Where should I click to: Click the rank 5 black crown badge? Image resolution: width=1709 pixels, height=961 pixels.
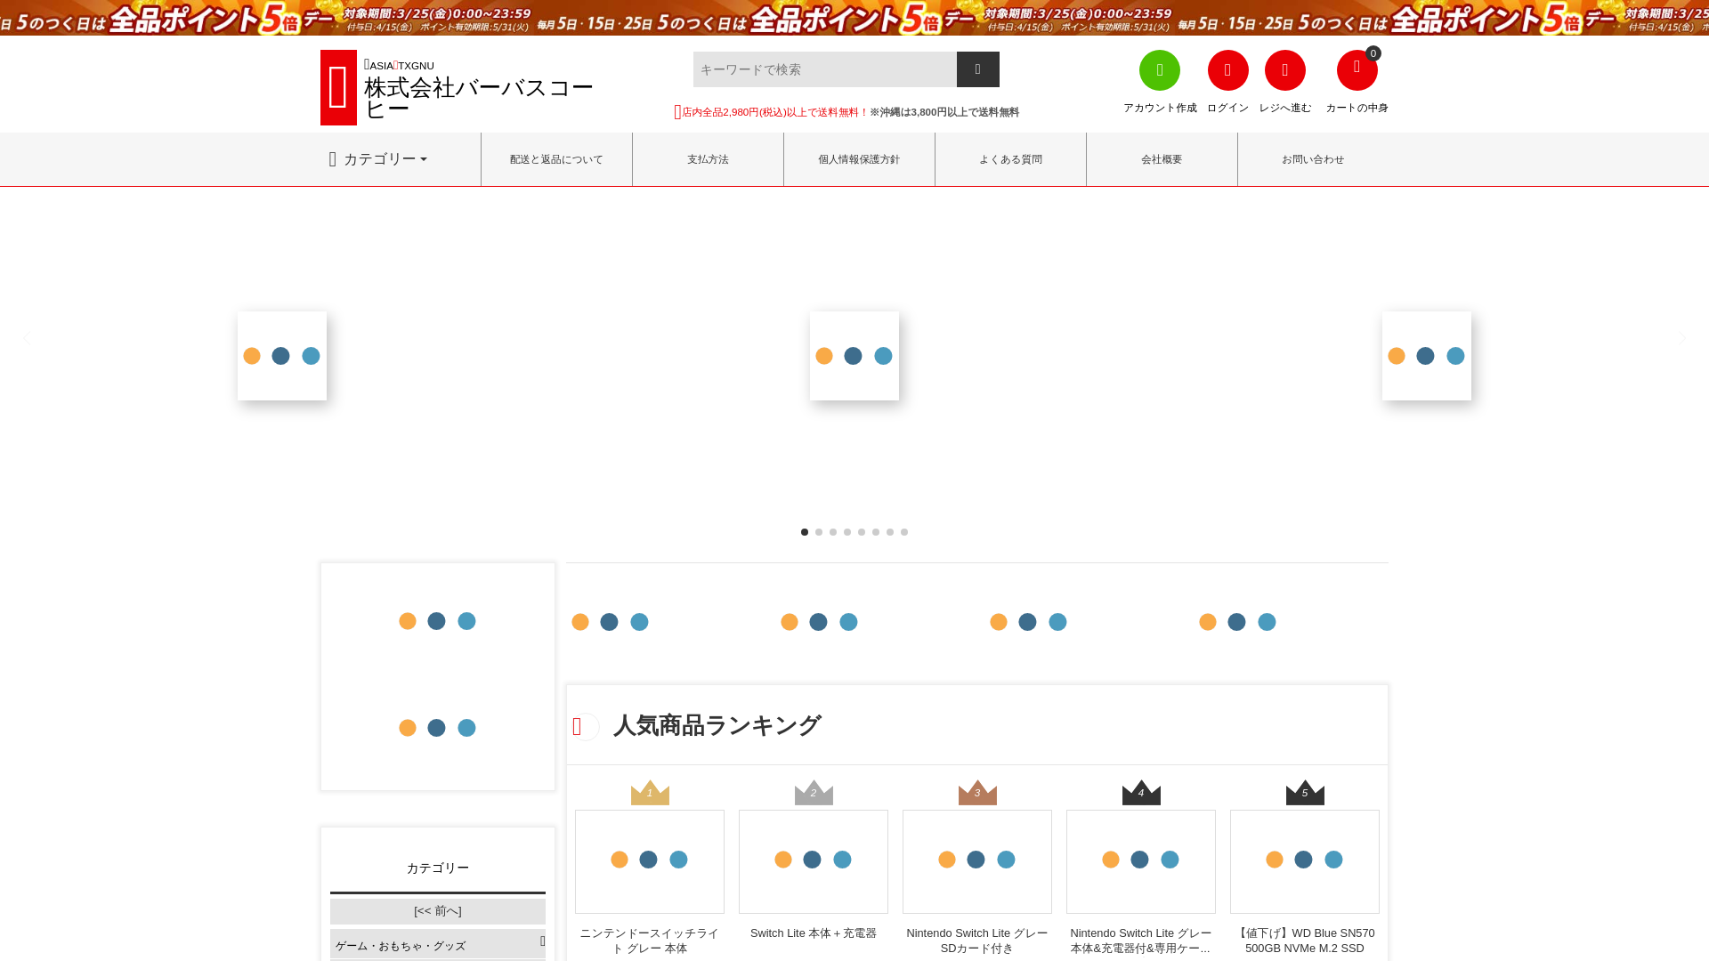[x=1305, y=792]
